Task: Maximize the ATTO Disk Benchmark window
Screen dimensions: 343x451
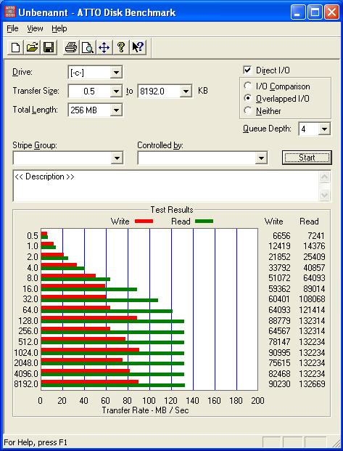Action: [x=315, y=12]
